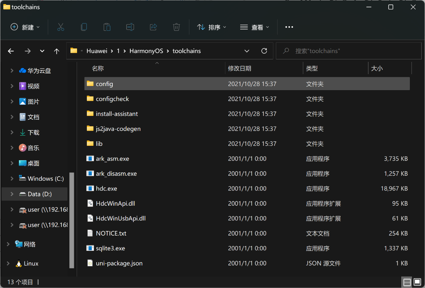Show hidden breadcrumb parent folders chevron
Image resolution: width=425 pixels, height=288 pixels.
point(82,51)
